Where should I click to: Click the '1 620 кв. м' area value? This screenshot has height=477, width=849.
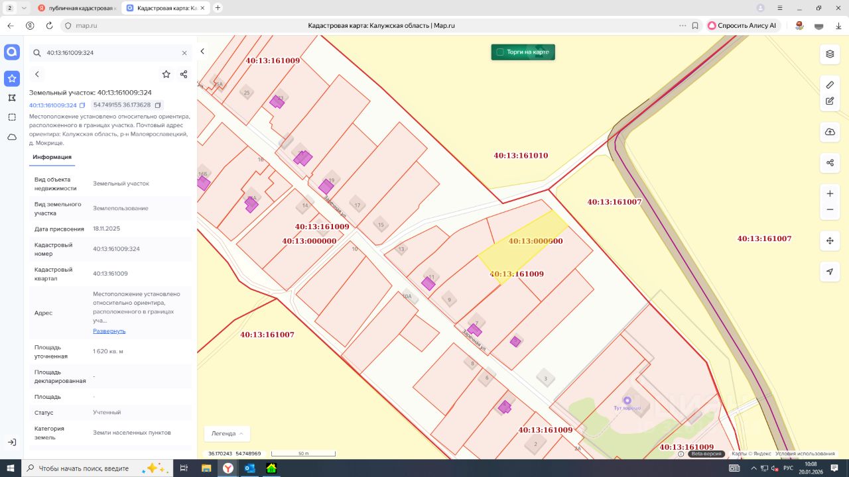[x=108, y=351]
